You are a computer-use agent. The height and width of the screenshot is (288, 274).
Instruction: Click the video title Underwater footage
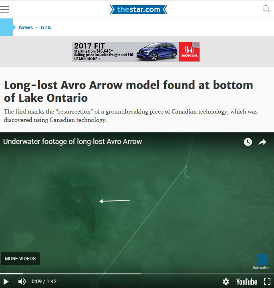73,142
